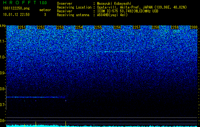The height and width of the screenshot is (127, 200).
Task: Select the ICOM IC-575 53.7492 MHz receiver text
Action: [x=128, y=11]
